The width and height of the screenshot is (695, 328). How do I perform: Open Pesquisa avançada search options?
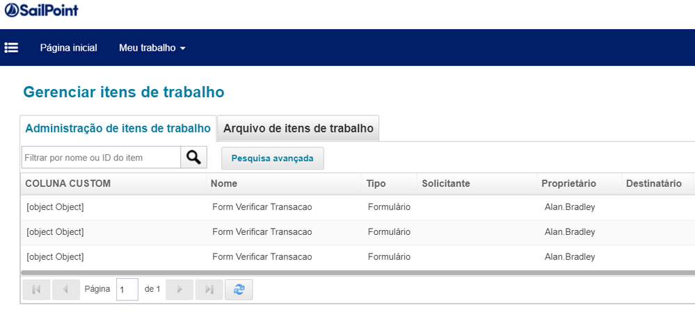point(272,158)
